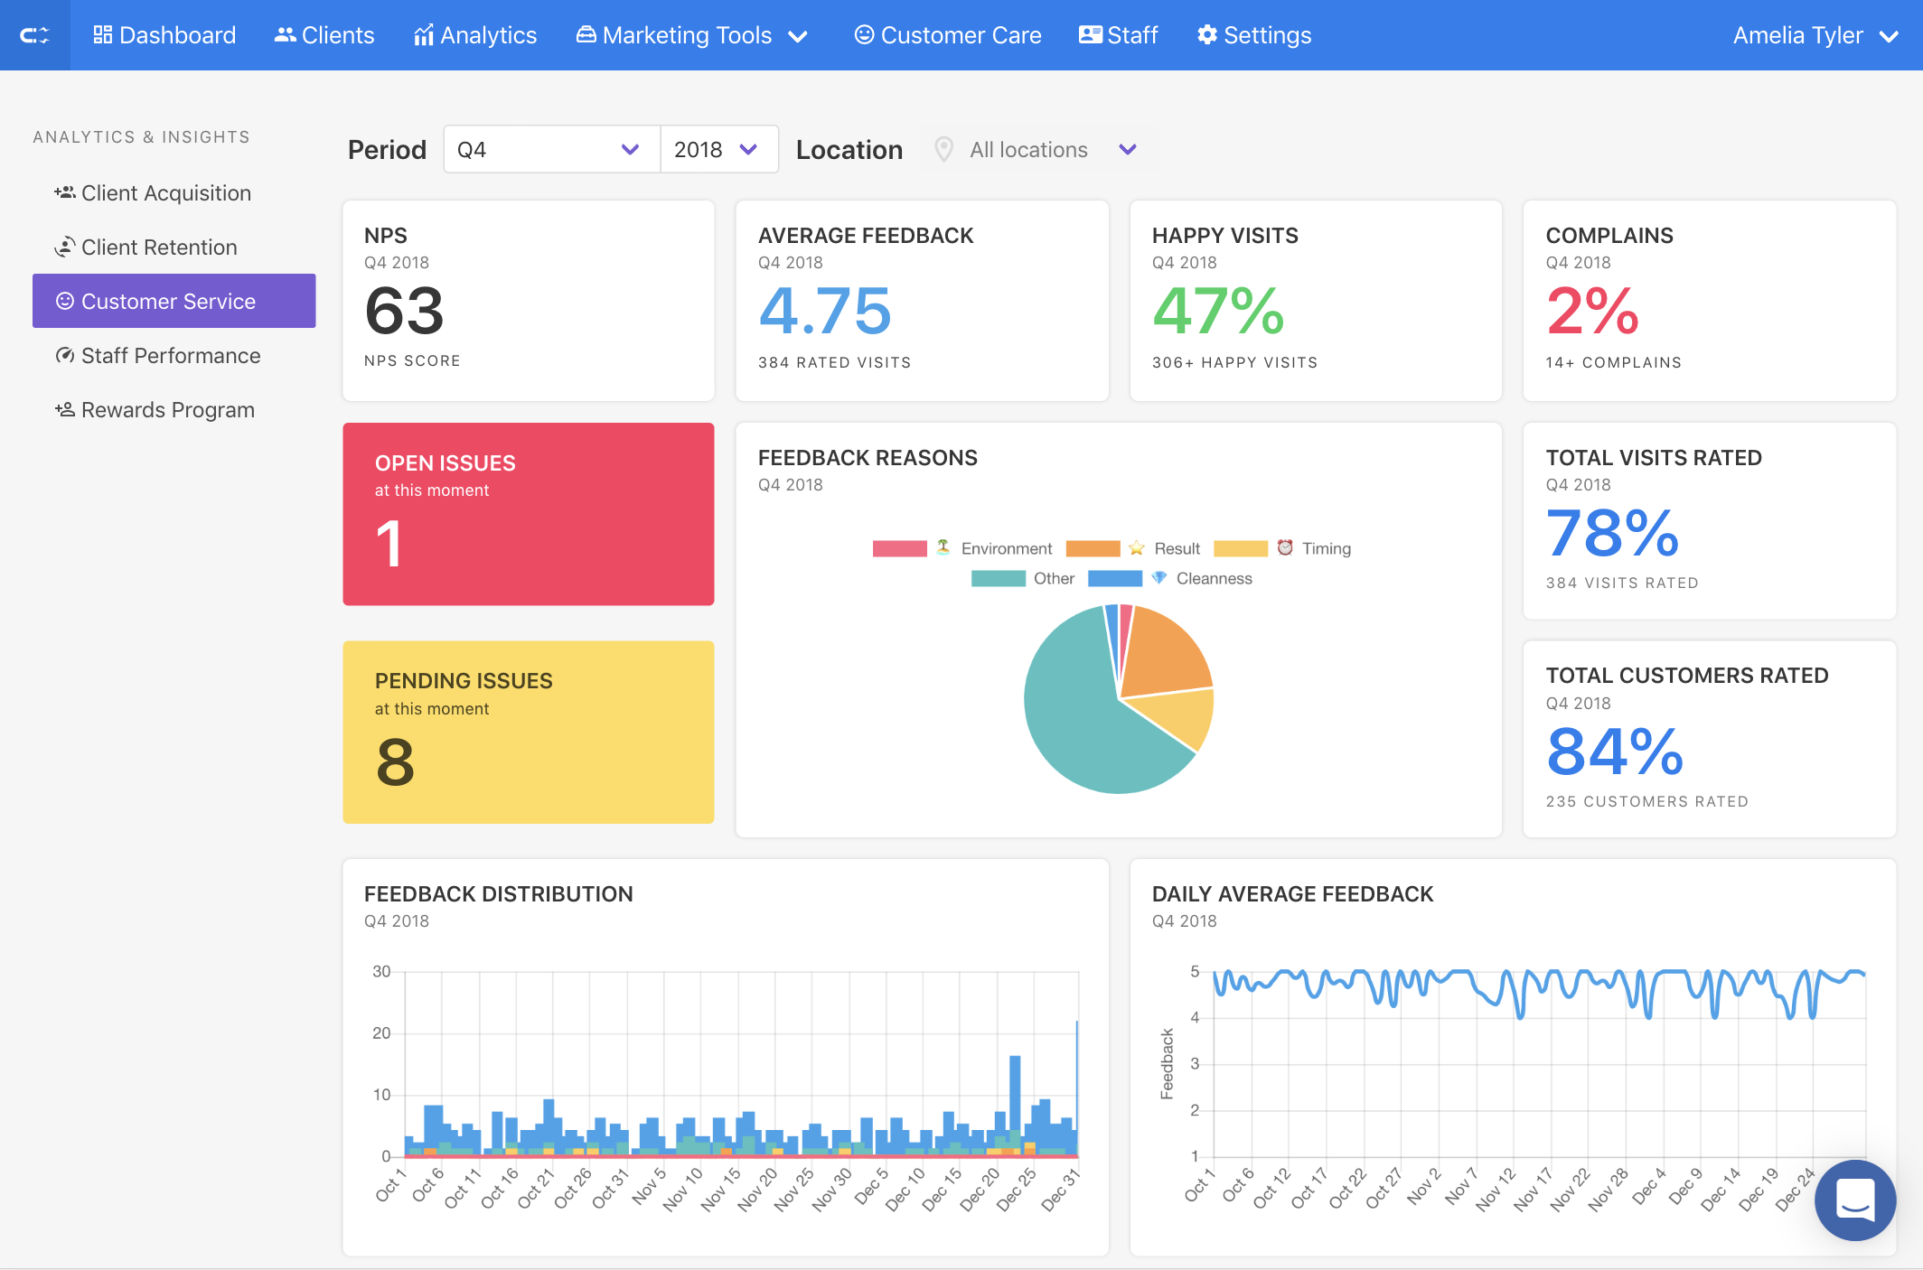This screenshot has height=1270, width=1923.
Task: Open the chat support bubble icon
Action: pos(1855,1200)
